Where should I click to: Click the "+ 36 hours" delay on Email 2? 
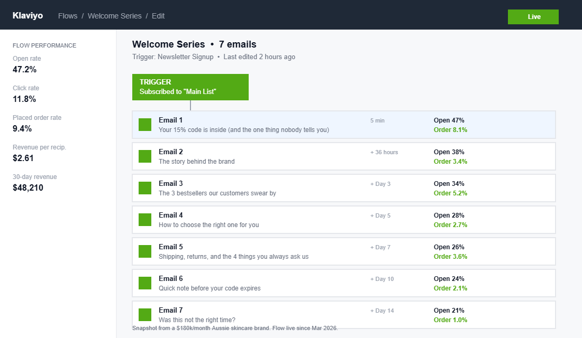pos(384,152)
